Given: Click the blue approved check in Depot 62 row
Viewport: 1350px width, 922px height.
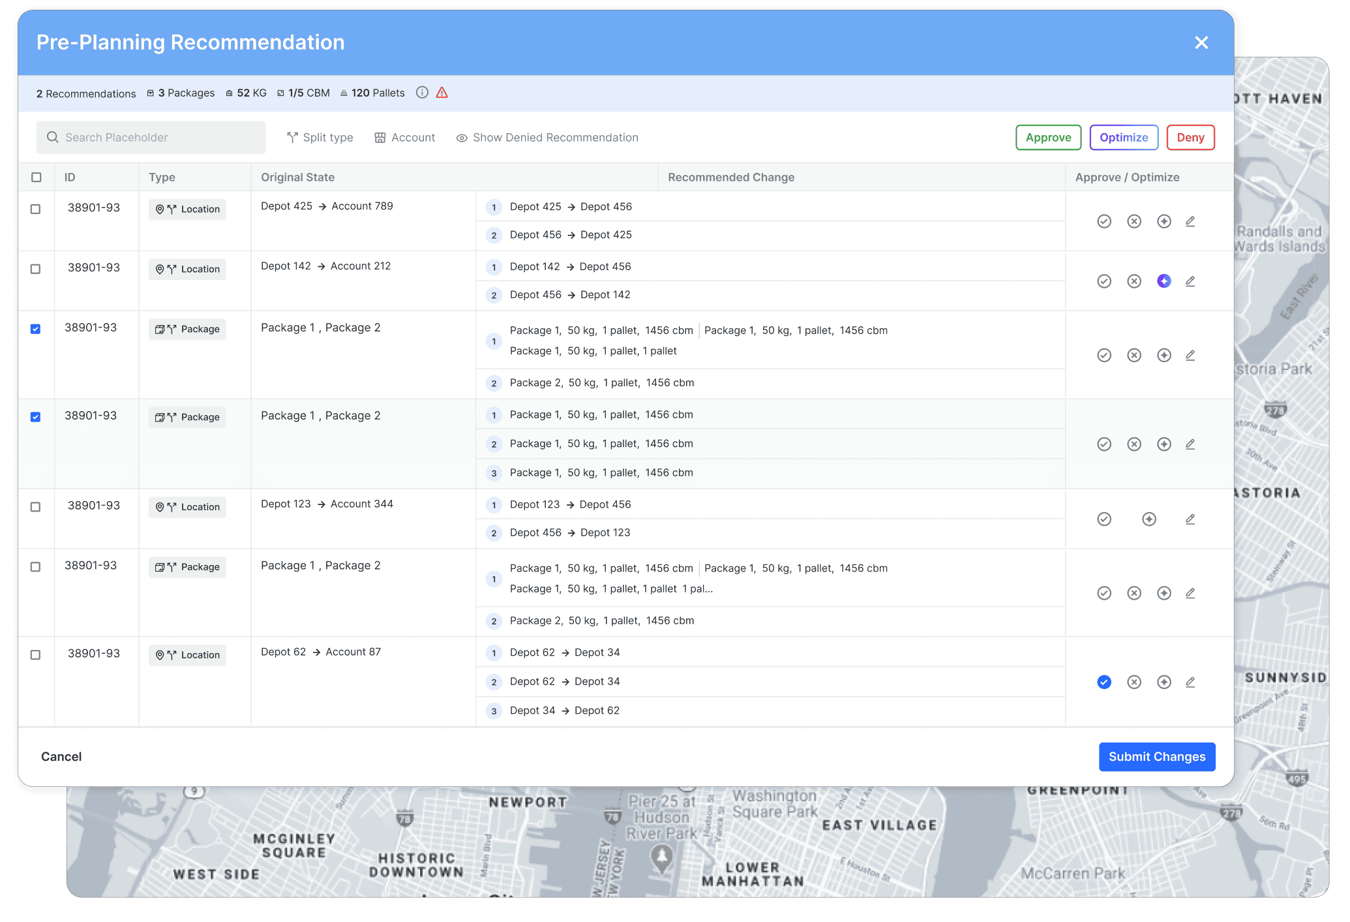Looking at the screenshot, I should click(x=1104, y=682).
